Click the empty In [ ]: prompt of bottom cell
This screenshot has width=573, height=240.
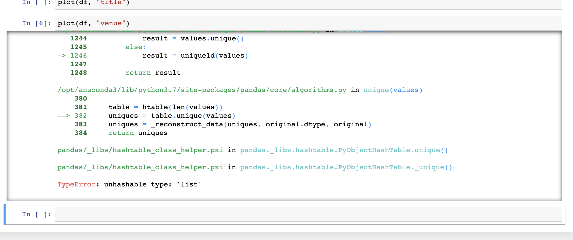[x=36, y=214]
